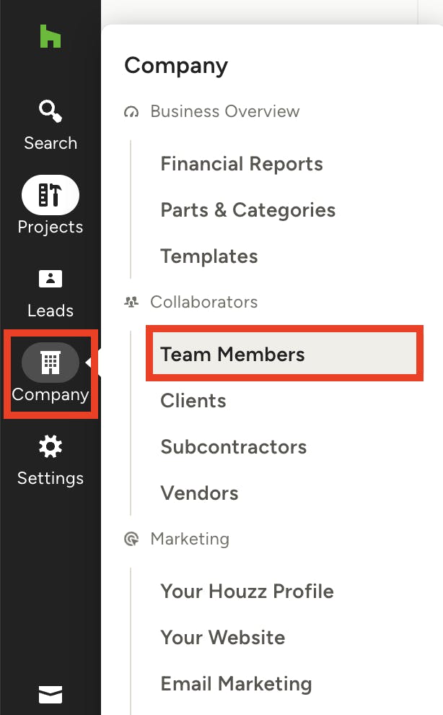This screenshot has width=443, height=715.
Task: Go to Leads via contact card icon
Action: click(x=50, y=279)
